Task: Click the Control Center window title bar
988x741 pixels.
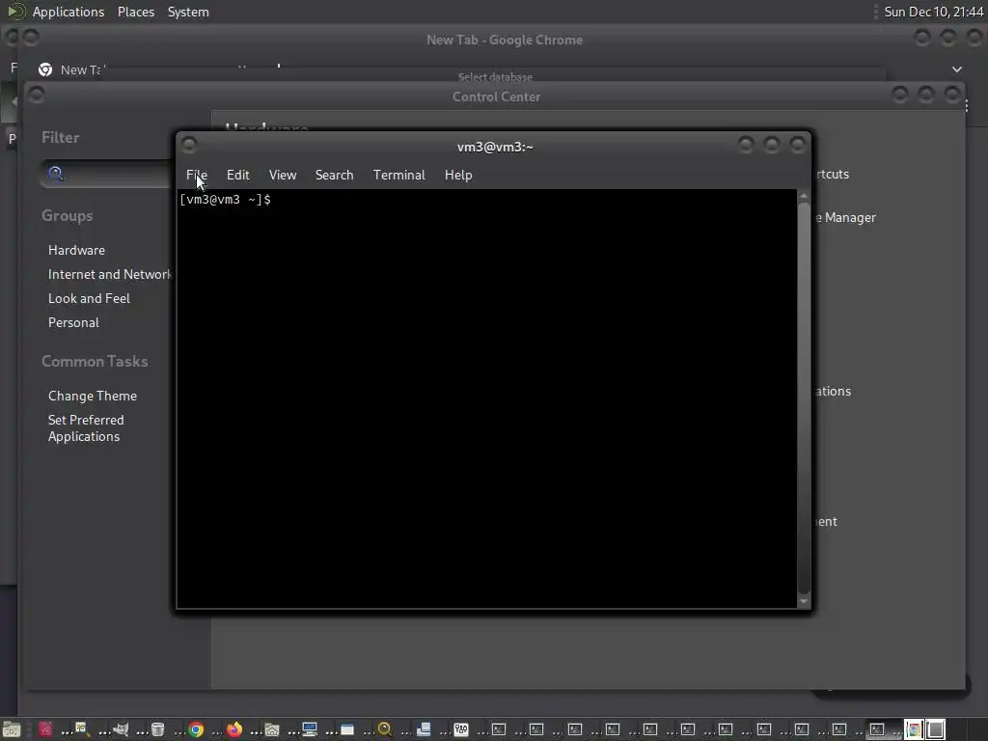Action: [496, 96]
